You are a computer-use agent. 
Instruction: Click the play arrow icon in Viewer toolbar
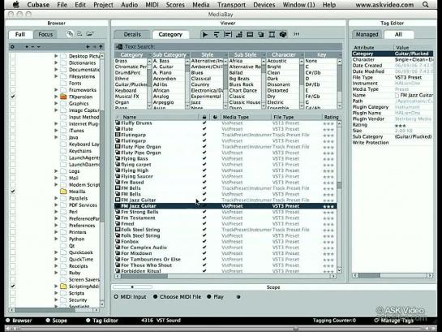pos(205,34)
